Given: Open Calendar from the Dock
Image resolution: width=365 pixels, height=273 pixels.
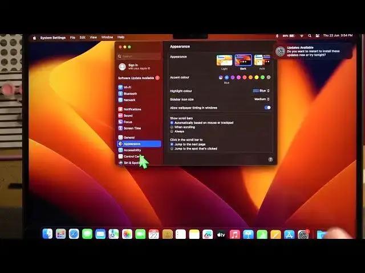Looking at the screenshot, I should 153,234.
